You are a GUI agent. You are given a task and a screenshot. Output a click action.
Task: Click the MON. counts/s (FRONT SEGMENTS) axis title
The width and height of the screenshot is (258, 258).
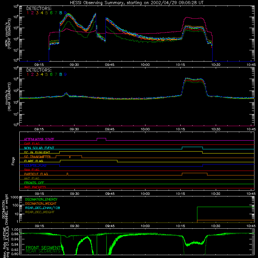pyautogui.click(x=8, y=34)
